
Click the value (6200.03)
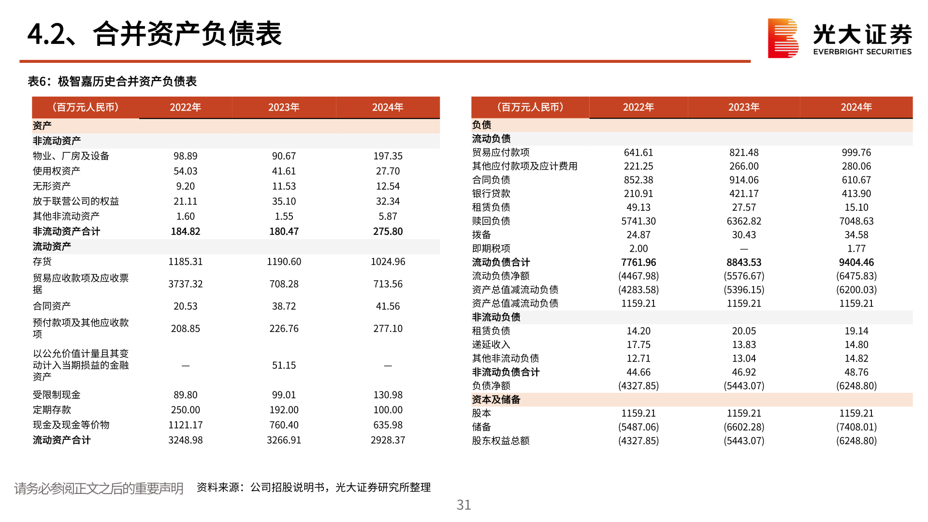(856, 290)
